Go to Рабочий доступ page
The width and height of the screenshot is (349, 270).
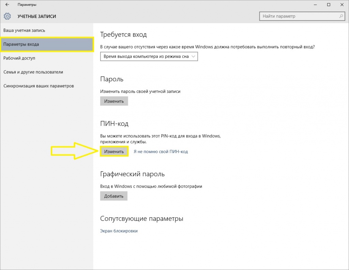[19, 58]
